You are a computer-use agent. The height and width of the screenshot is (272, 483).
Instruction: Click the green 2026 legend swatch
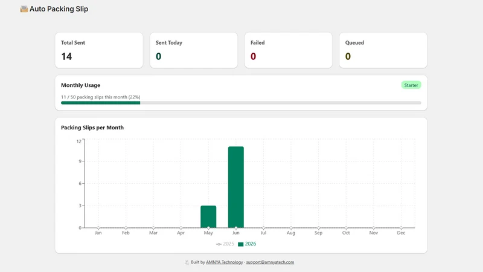click(x=240, y=244)
